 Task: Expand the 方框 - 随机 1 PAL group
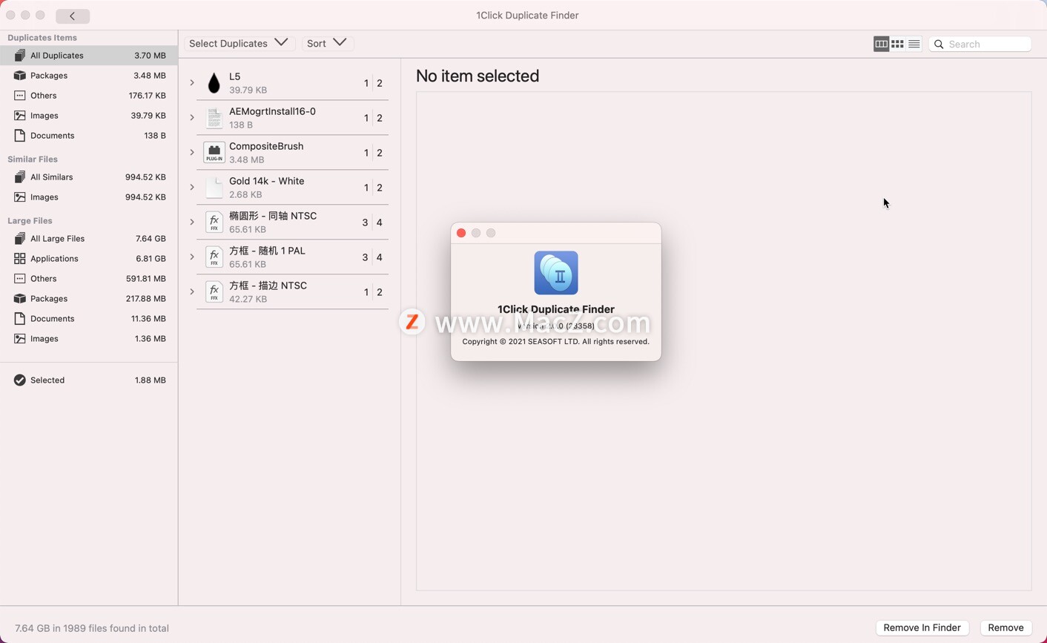[x=192, y=257]
